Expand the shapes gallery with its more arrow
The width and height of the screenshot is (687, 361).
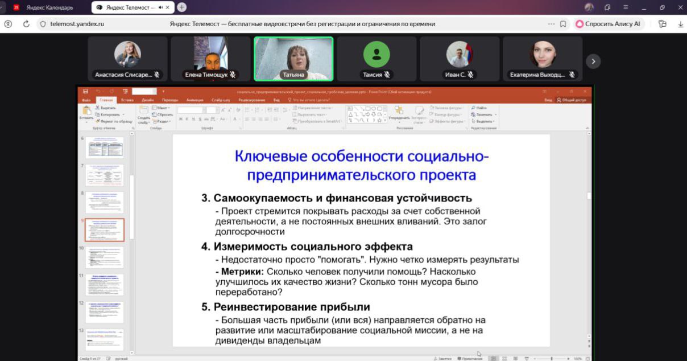point(385,120)
